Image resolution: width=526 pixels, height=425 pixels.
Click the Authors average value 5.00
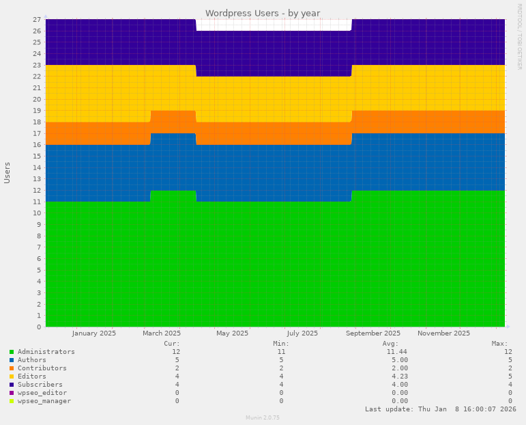point(400,360)
